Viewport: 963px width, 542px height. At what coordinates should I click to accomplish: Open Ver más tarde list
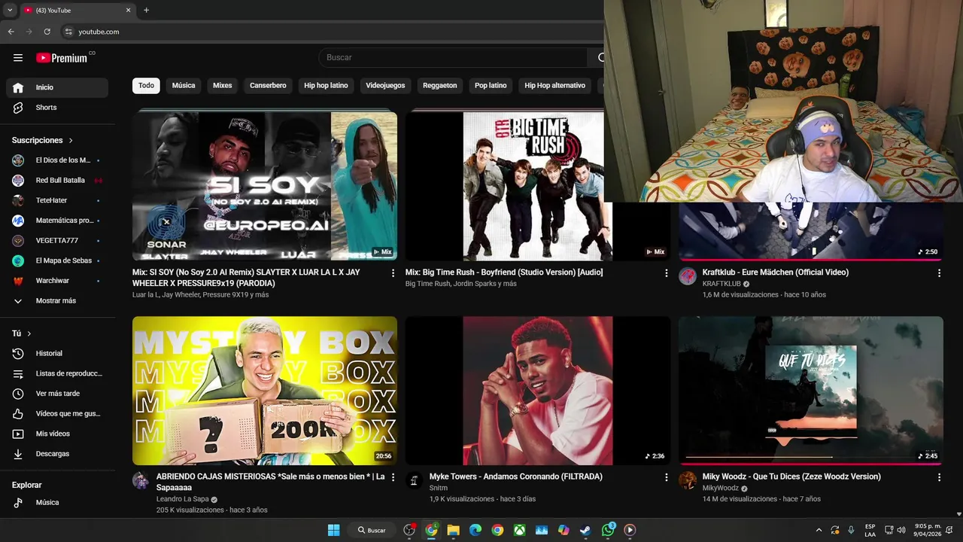click(x=57, y=394)
